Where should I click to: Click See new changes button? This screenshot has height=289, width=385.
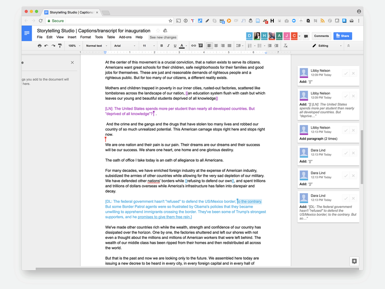pyautogui.click(x=163, y=38)
